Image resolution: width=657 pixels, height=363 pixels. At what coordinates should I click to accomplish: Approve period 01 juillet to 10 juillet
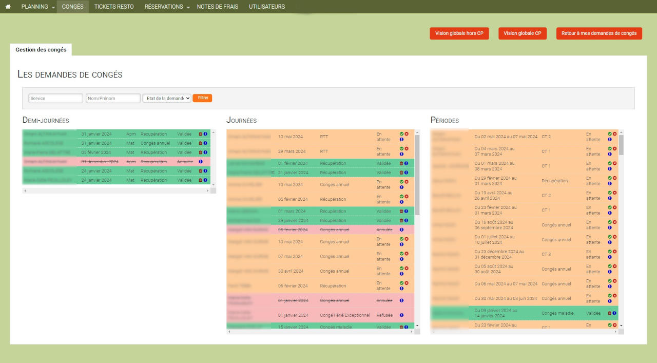[610, 237]
